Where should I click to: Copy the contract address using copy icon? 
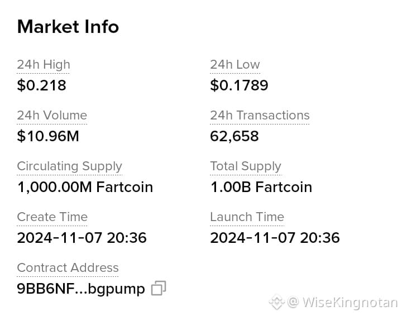click(x=159, y=288)
